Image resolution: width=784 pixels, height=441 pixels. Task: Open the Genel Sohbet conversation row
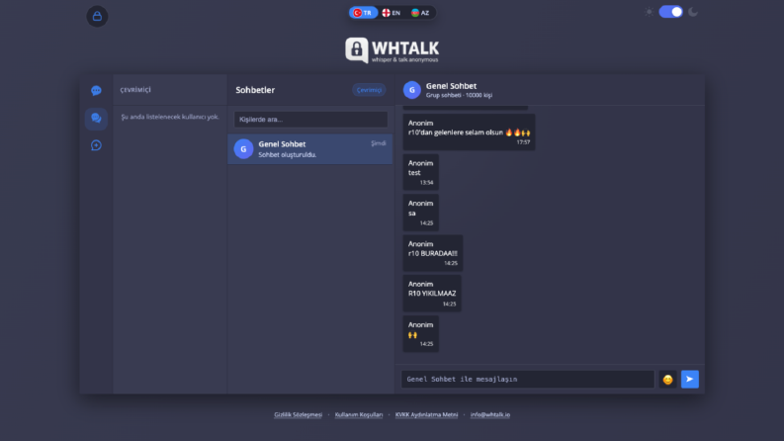310,149
